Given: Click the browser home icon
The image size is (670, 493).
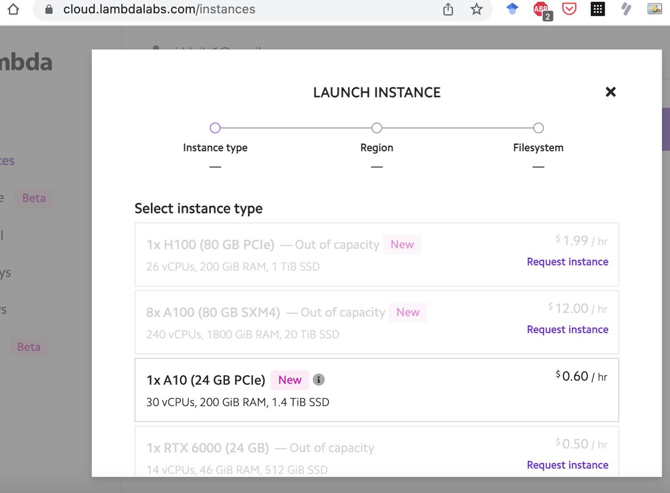Looking at the screenshot, I should (x=13, y=10).
